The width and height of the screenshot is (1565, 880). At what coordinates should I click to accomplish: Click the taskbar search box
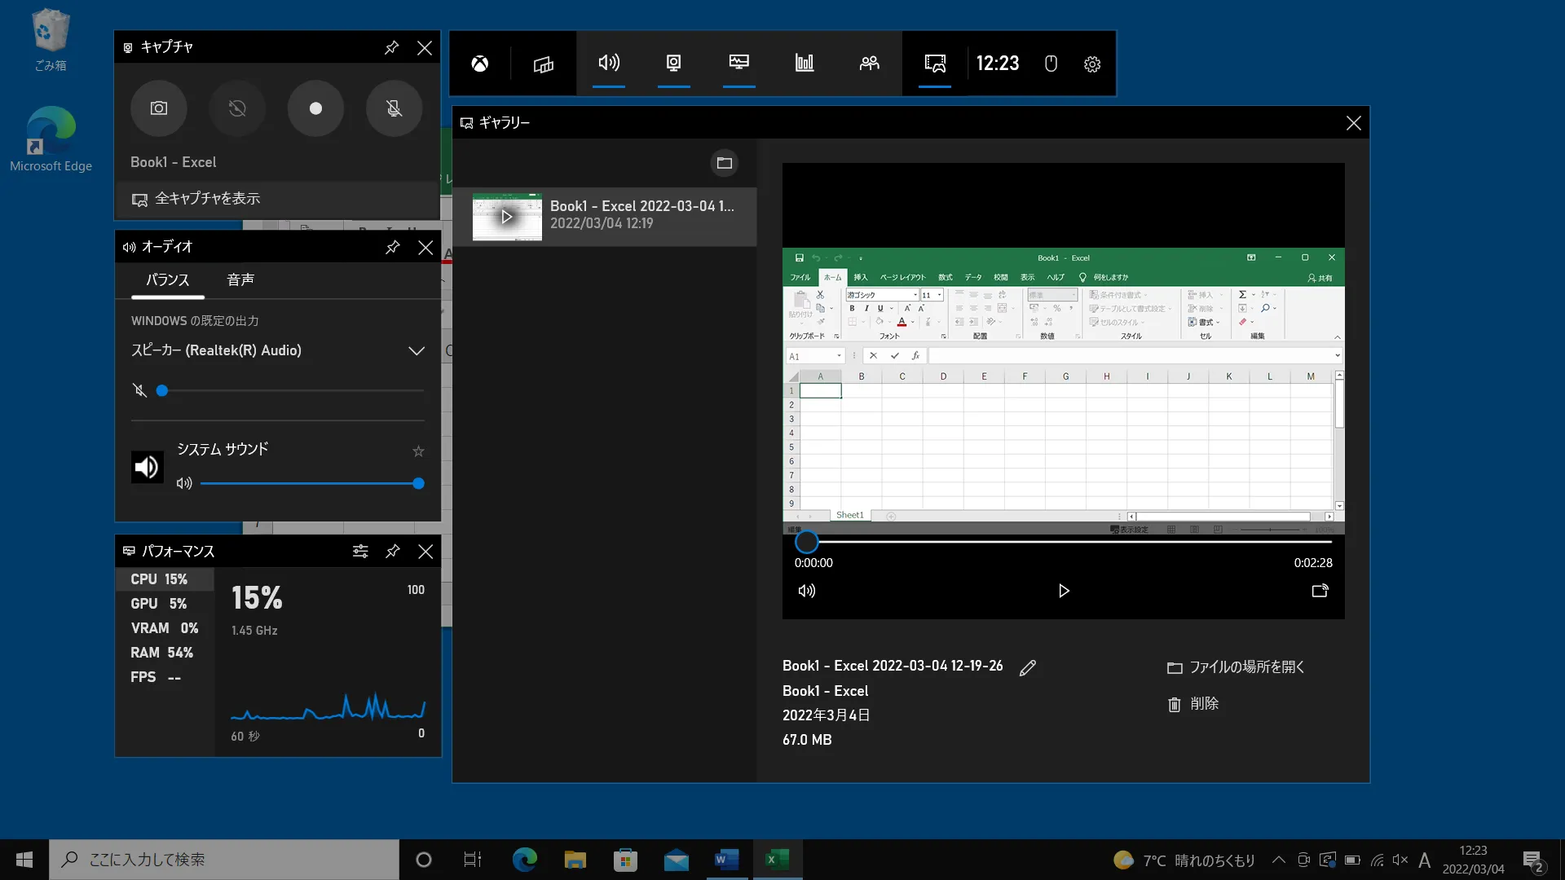click(224, 860)
